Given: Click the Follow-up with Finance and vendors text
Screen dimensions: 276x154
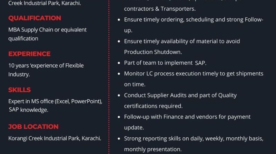Looking at the screenshot, I should 187,117.
